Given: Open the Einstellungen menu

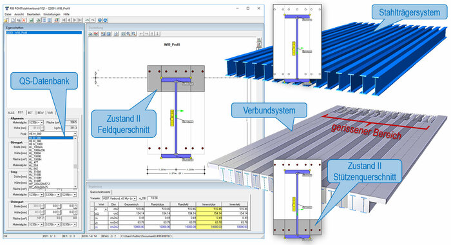Looking at the screenshot, I should [52, 14].
